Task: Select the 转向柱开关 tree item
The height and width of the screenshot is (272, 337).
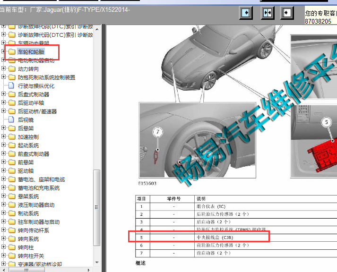Action: pos(31,256)
